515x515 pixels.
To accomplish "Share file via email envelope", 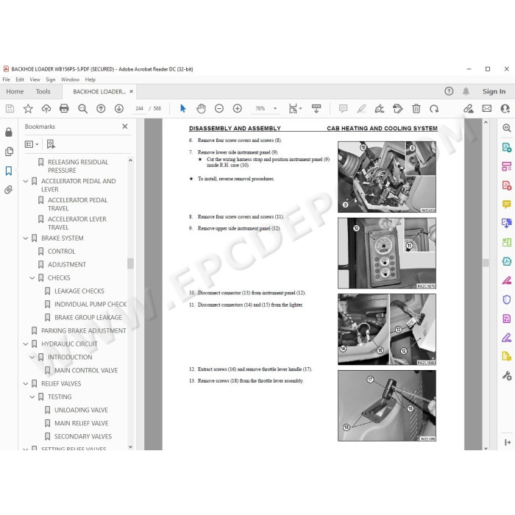I will (x=487, y=108).
